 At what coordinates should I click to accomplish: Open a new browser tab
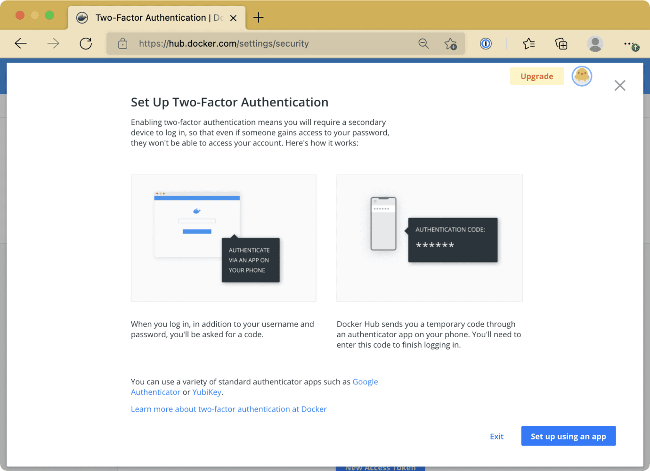coord(258,18)
